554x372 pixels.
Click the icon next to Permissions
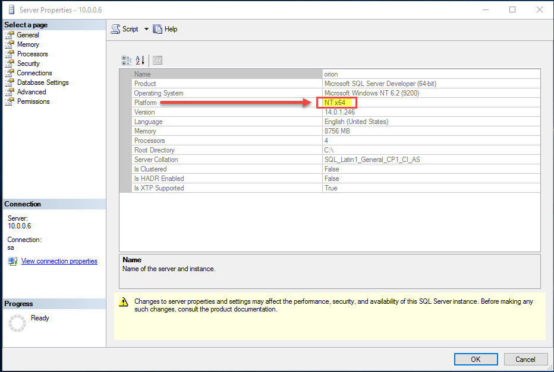pos(10,101)
